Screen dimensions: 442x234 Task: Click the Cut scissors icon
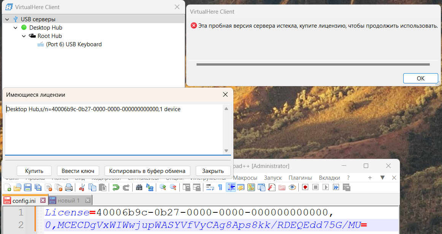click(x=82, y=187)
